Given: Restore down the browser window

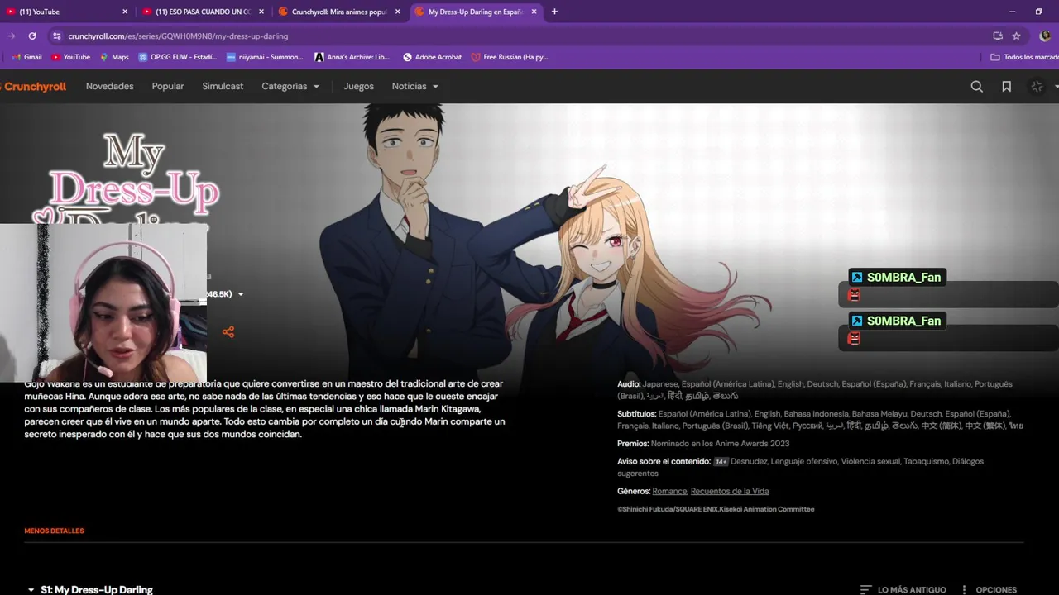Looking at the screenshot, I should (1038, 12).
